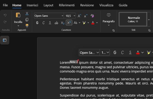The height and width of the screenshot is (99, 153).
Task: Switch to the Revisione tab
Action: click(87, 5)
